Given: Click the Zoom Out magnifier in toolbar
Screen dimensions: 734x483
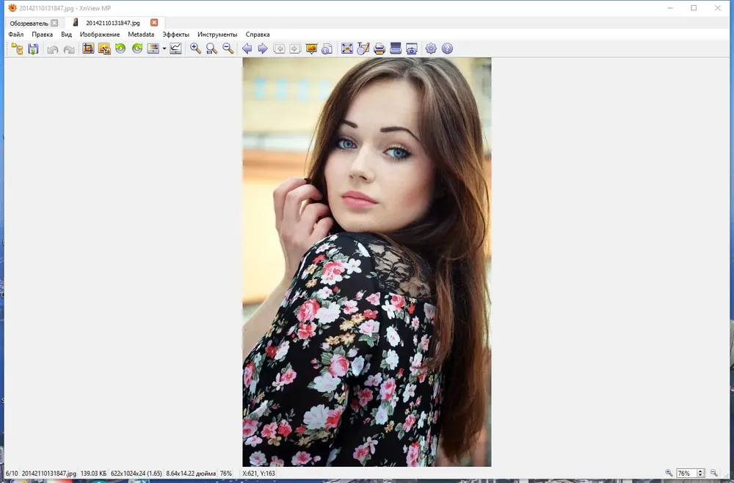Looking at the screenshot, I should (x=228, y=48).
